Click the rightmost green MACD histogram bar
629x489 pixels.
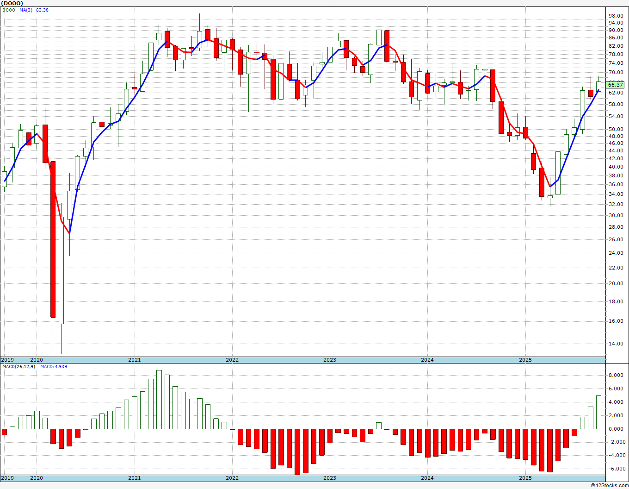tap(599, 412)
